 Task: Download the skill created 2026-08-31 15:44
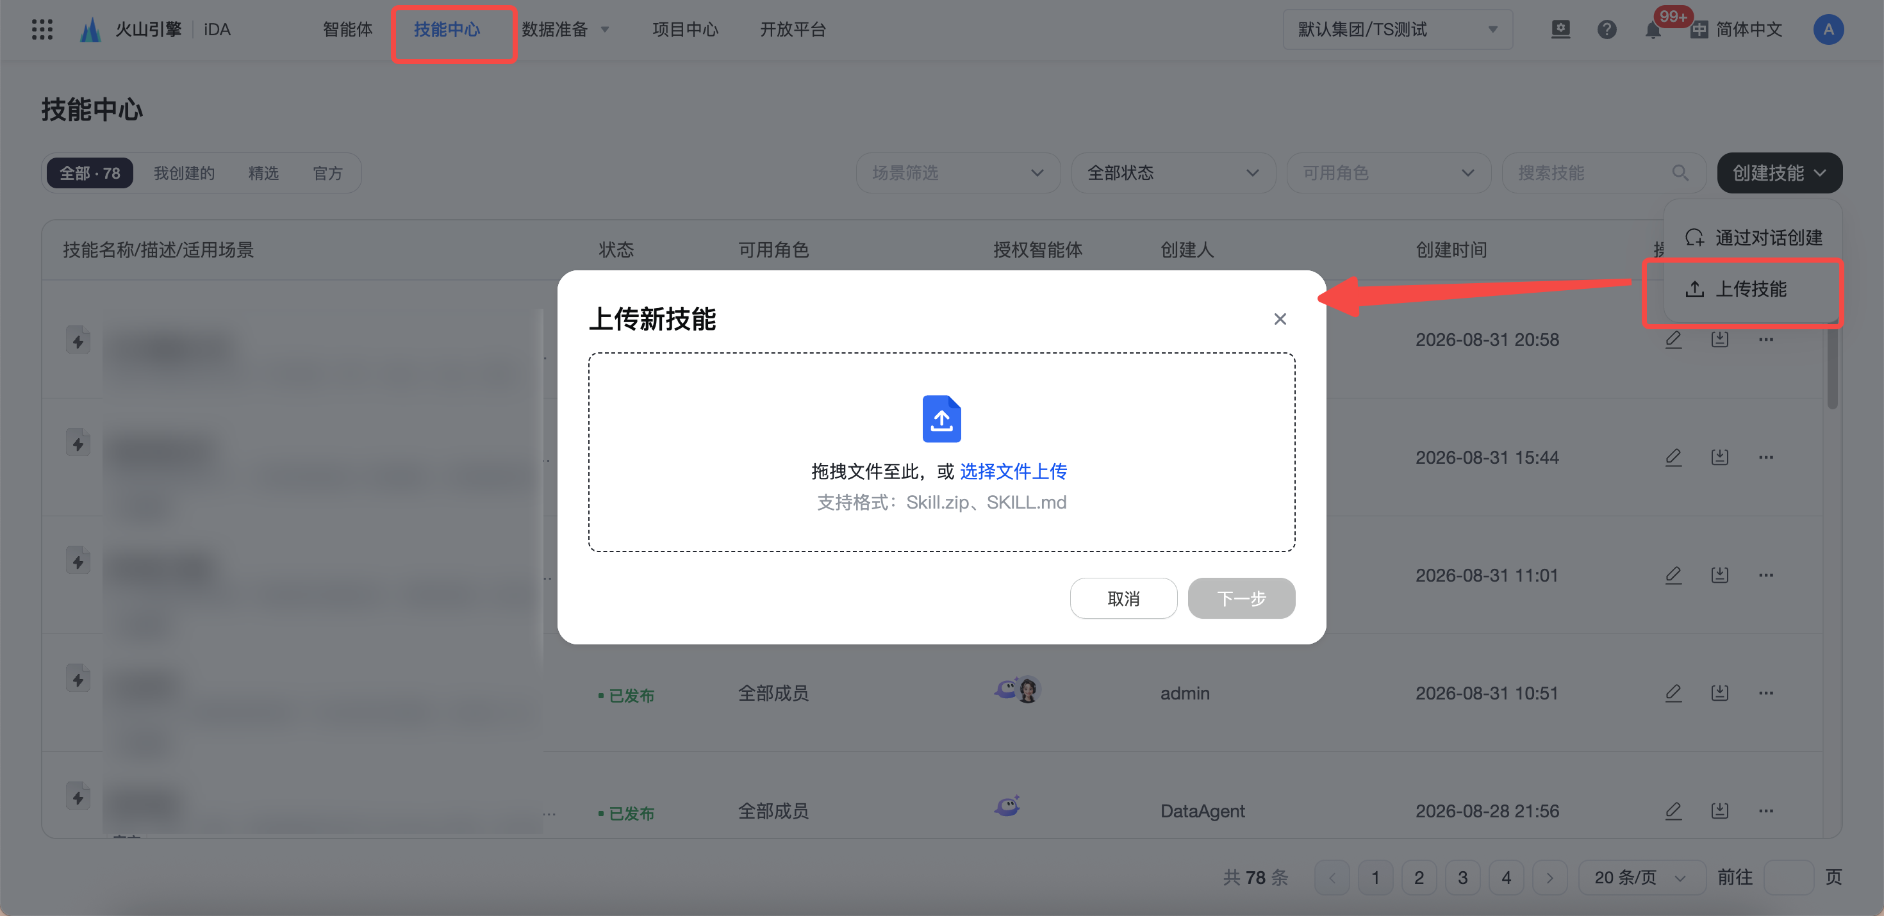tap(1719, 457)
